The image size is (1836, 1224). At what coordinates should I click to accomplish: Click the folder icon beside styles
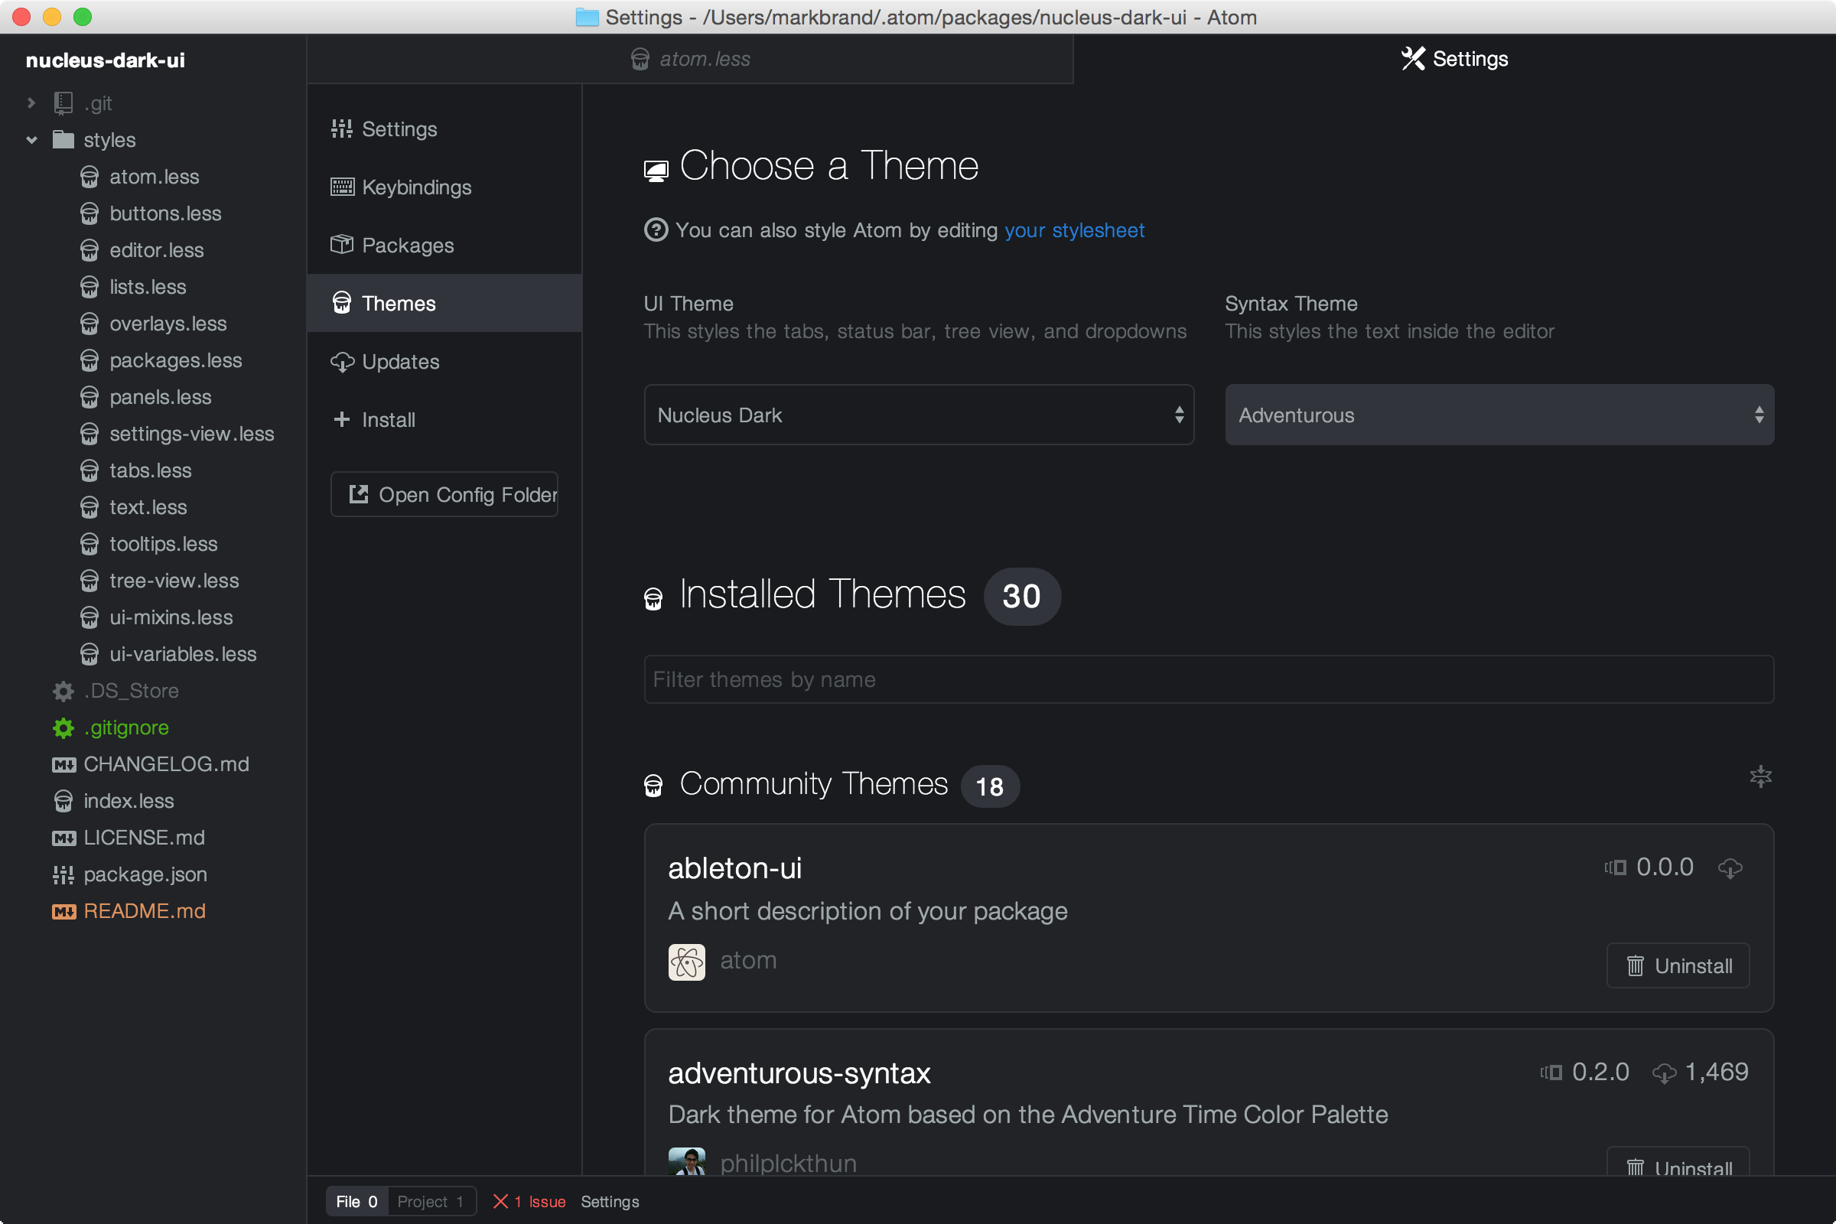(63, 140)
